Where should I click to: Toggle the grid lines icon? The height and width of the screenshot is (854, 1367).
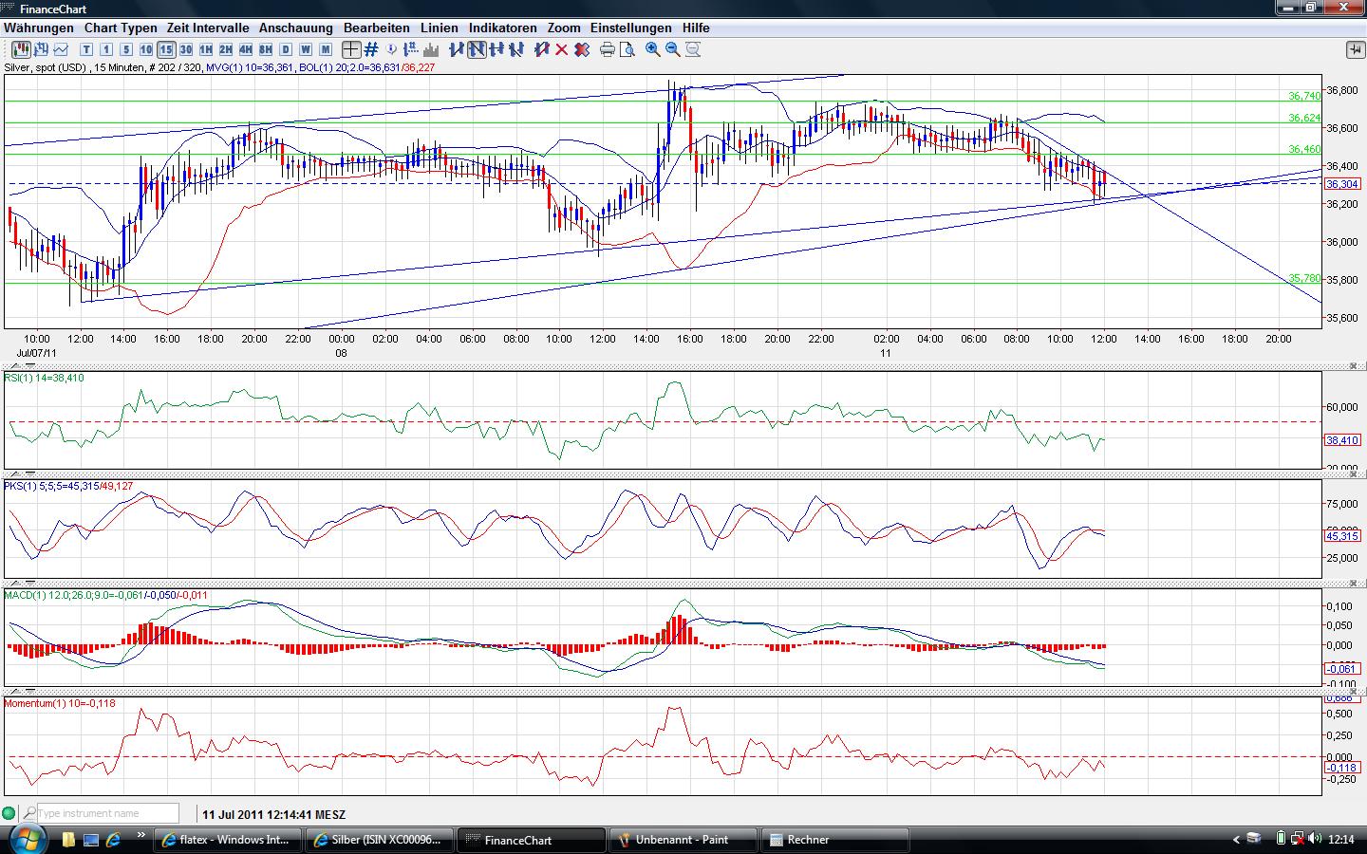pyautogui.click(x=371, y=49)
